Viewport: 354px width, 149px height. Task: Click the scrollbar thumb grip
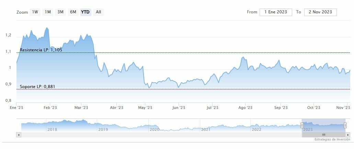(x=323, y=135)
